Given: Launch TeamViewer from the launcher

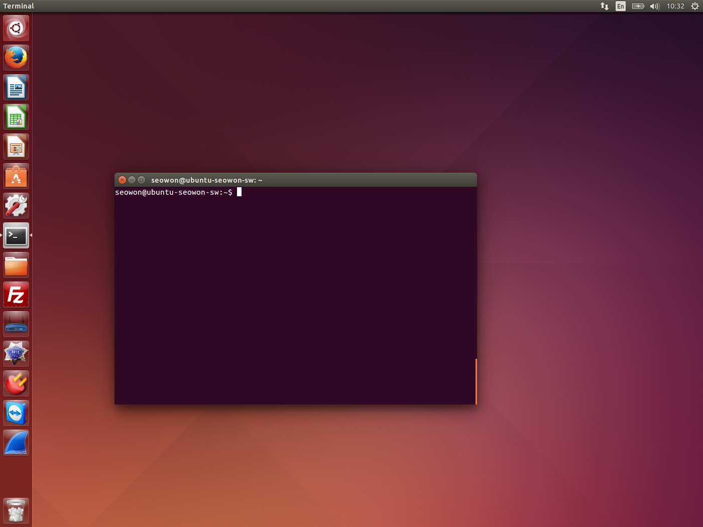Looking at the screenshot, I should click(x=16, y=413).
